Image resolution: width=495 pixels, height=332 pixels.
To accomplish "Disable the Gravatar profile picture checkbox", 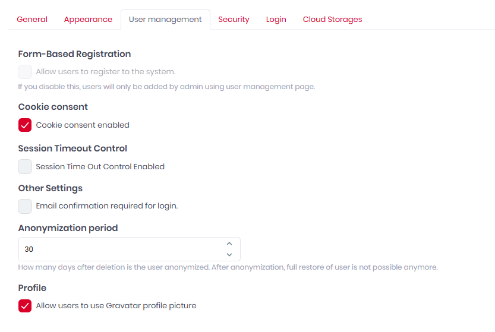I will [25, 306].
